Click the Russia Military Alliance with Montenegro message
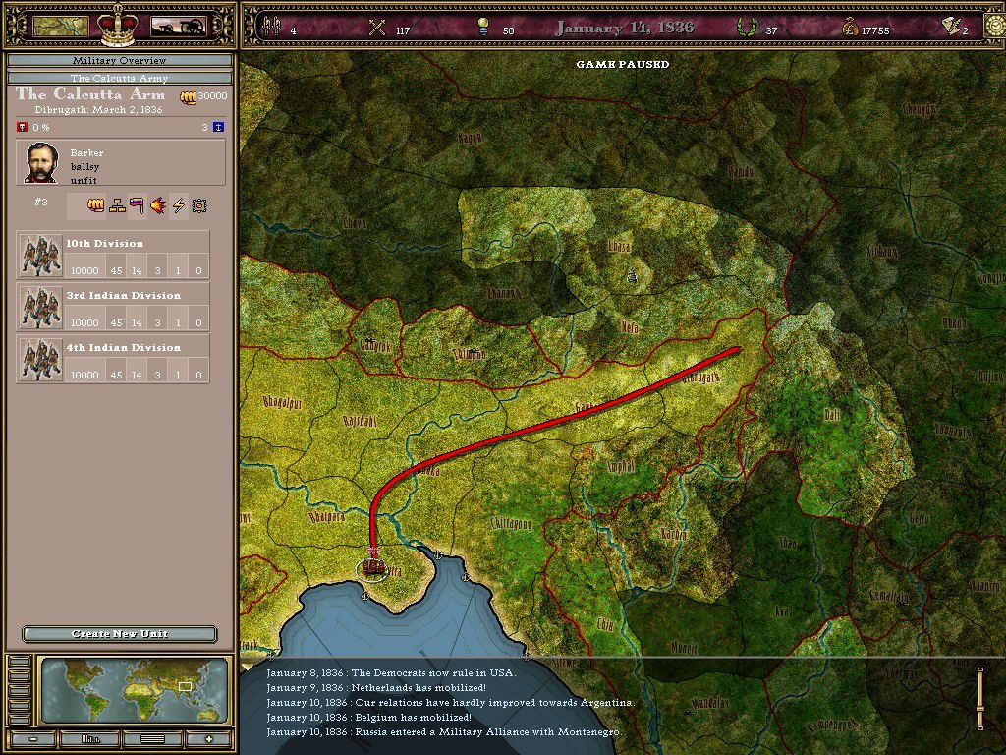The width and height of the screenshot is (1006, 755). point(444,731)
